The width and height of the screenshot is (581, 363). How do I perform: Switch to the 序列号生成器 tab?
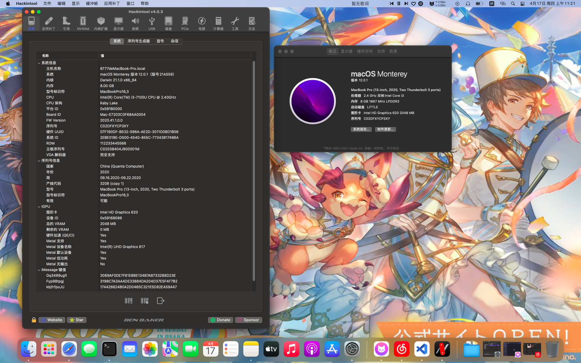(139, 41)
